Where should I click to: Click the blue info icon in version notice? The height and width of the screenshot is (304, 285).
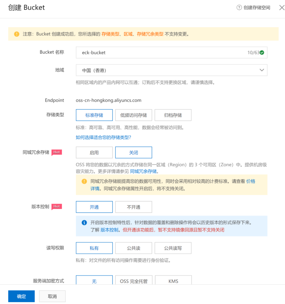click(84, 222)
